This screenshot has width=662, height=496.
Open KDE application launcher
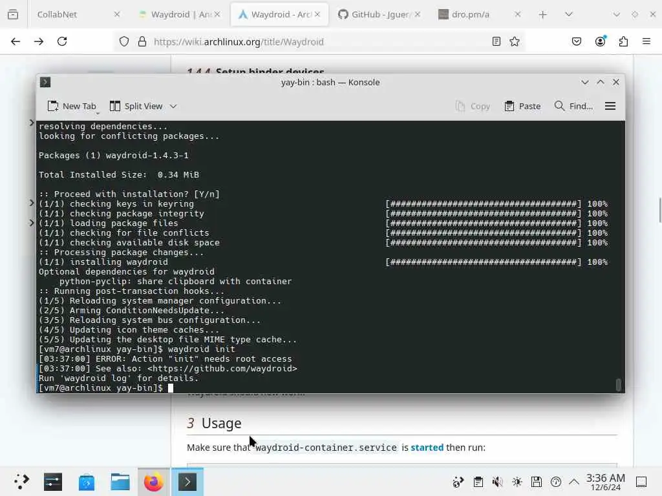pos(21,482)
